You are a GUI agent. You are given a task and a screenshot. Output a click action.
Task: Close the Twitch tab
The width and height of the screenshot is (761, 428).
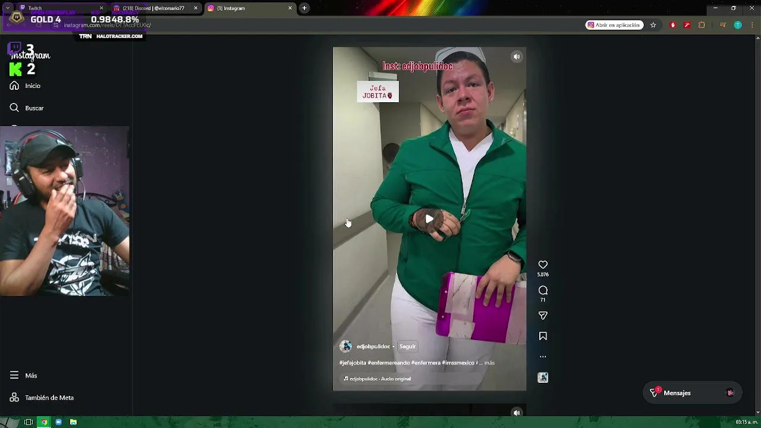[x=101, y=8]
